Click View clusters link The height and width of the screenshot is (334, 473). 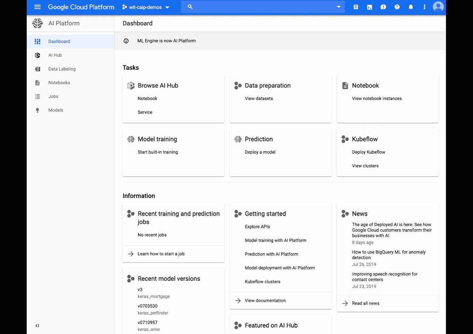[x=365, y=166]
